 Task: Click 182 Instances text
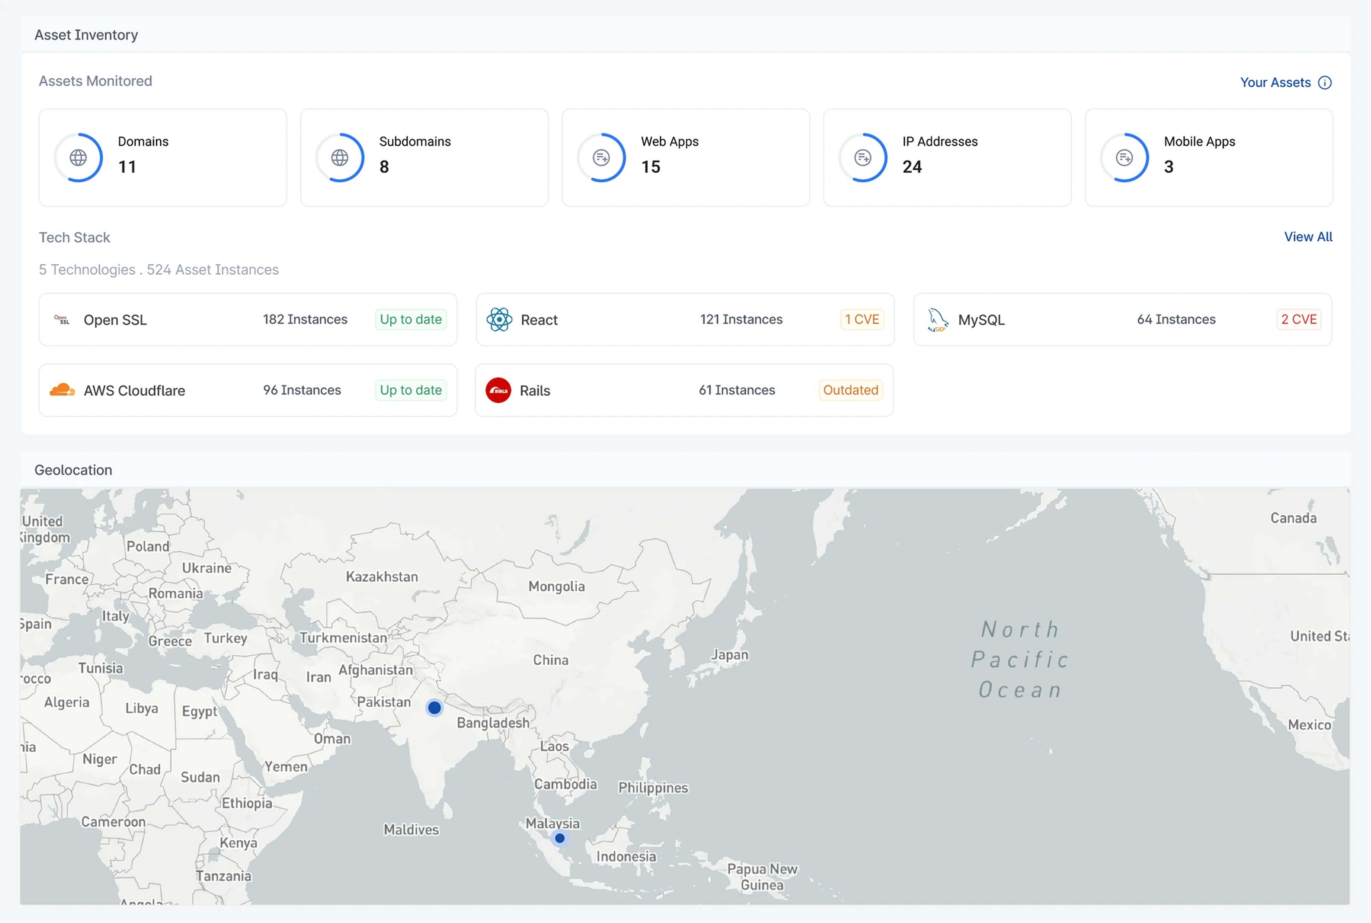pos(305,320)
